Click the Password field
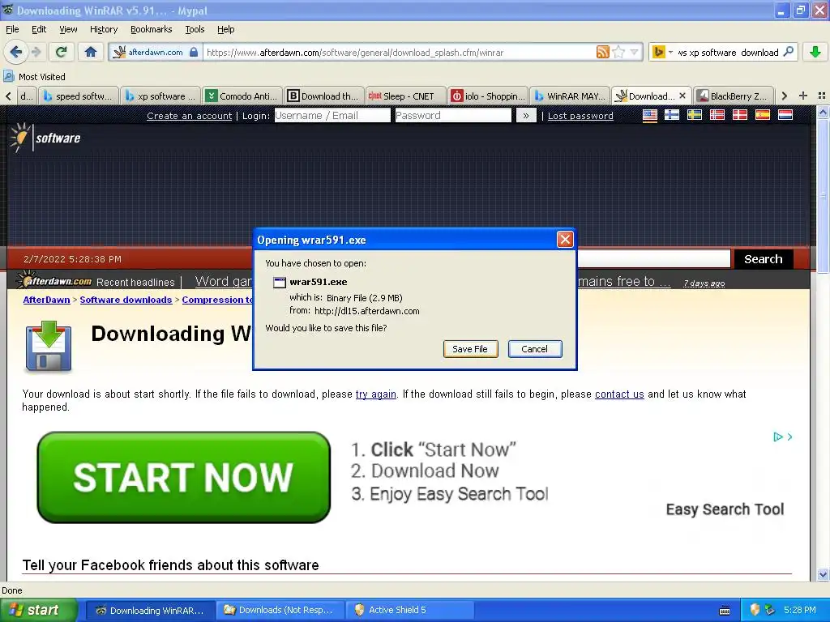The image size is (830, 622). (453, 115)
